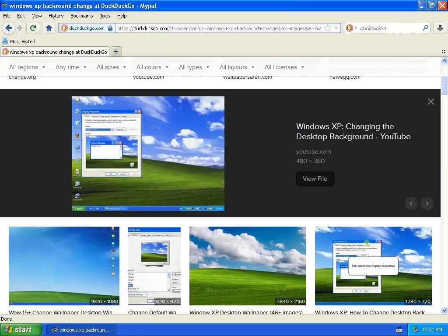Bookmark this page with the star icon
Screen dimensions: 448x336
pyautogui.click(x=328, y=28)
